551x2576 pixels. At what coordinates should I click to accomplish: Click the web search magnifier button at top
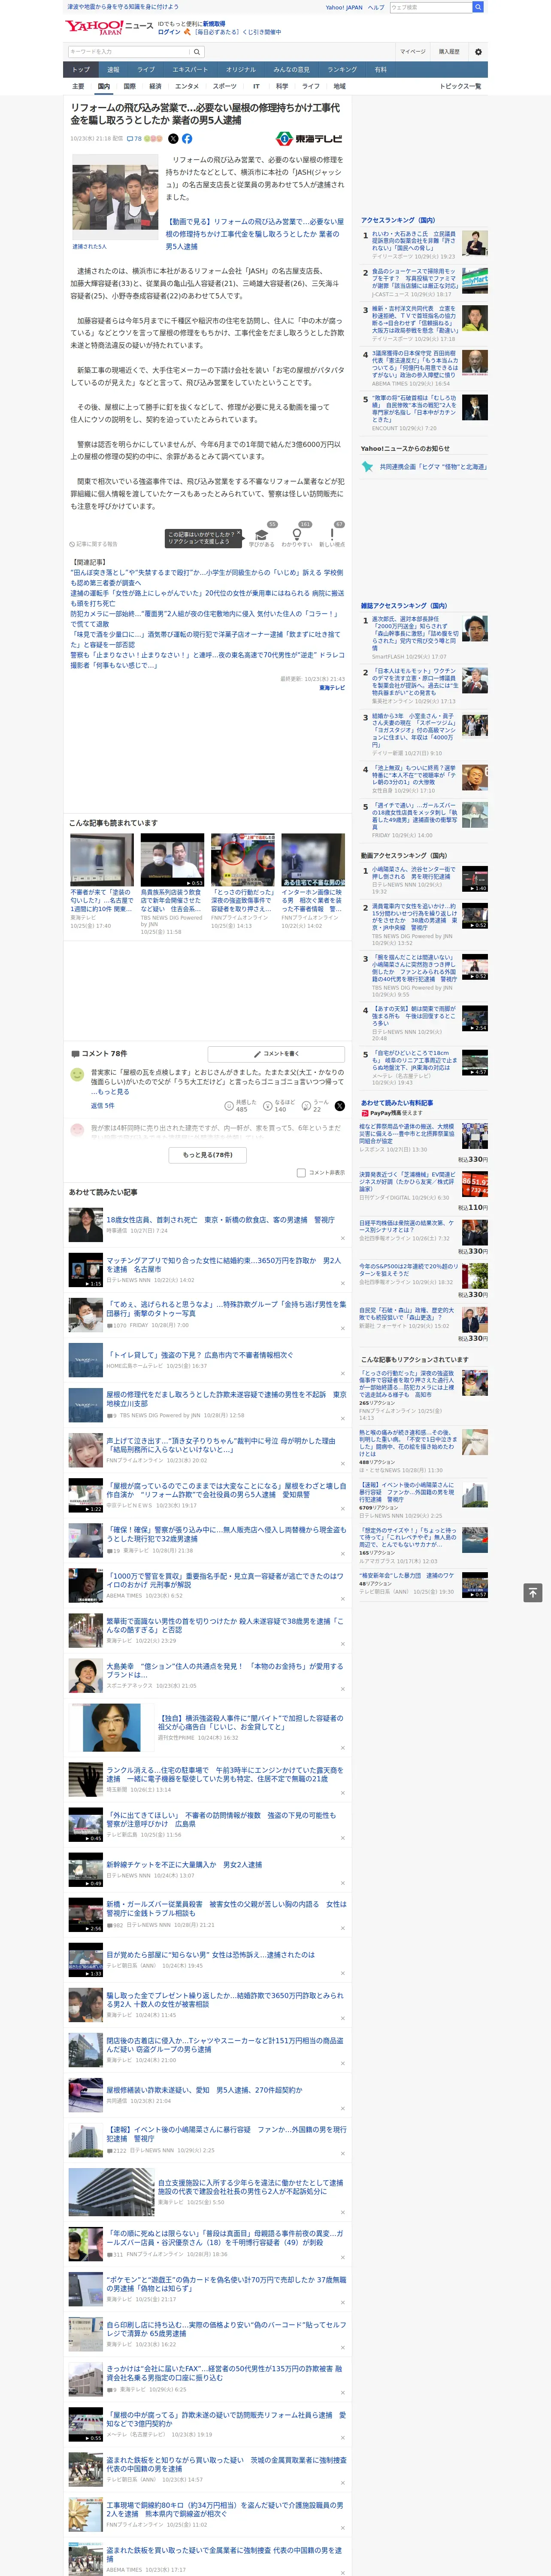[478, 7]
